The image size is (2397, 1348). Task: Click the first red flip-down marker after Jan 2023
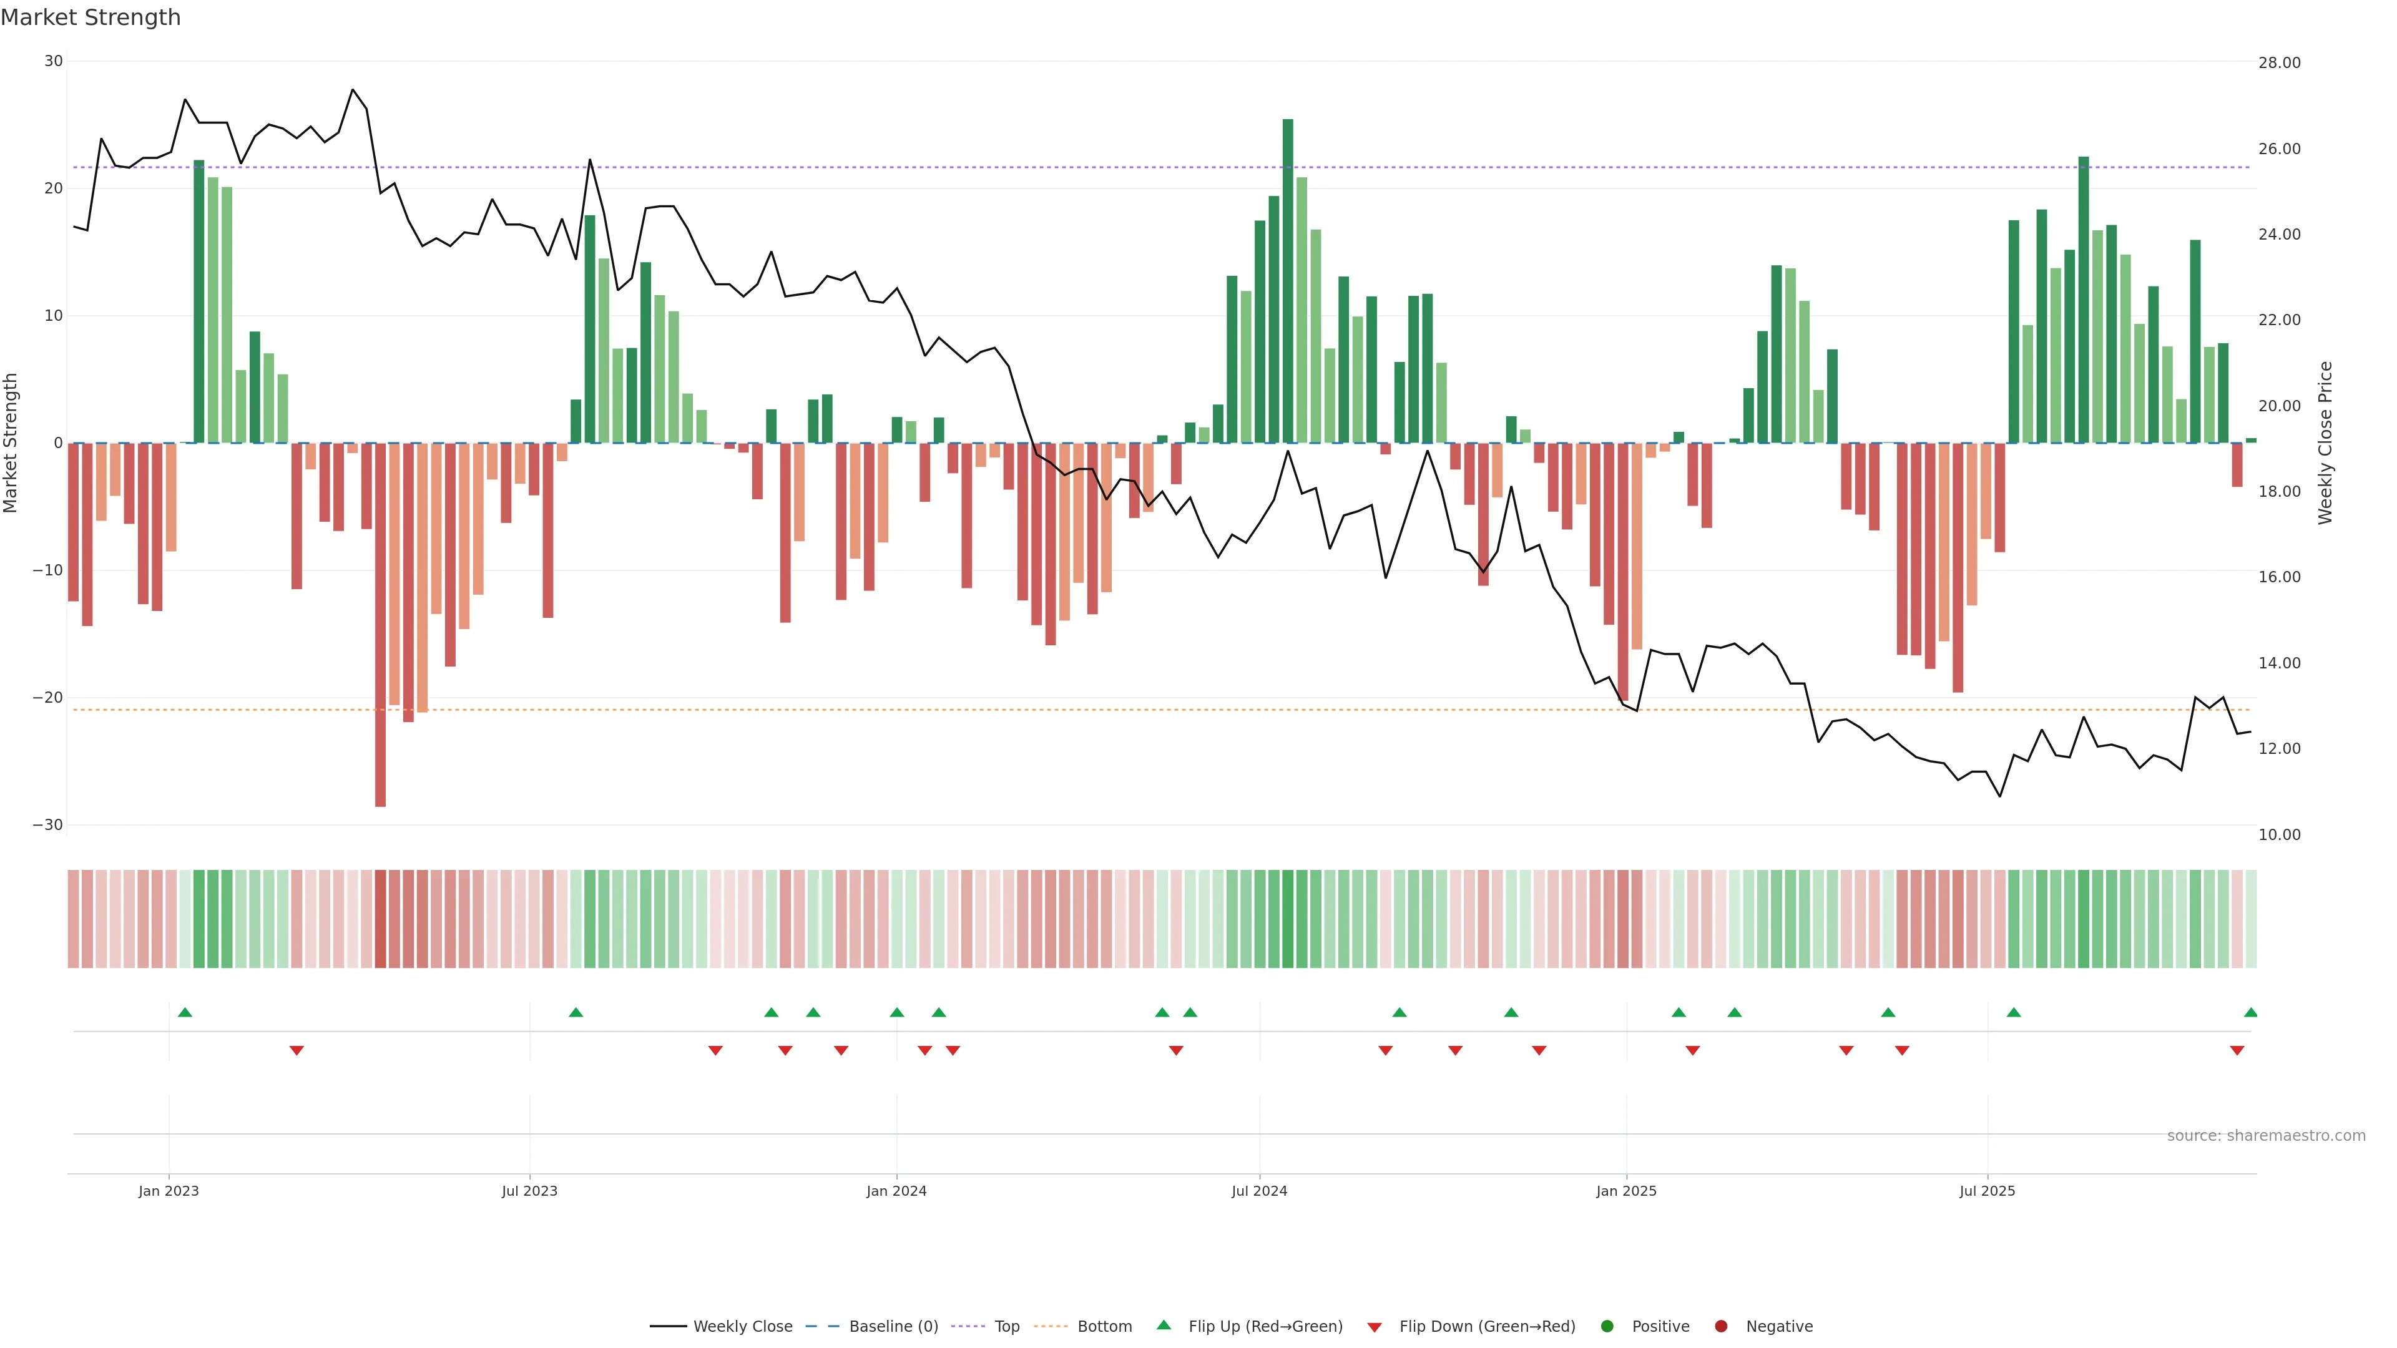click(x=297, y=1050)
